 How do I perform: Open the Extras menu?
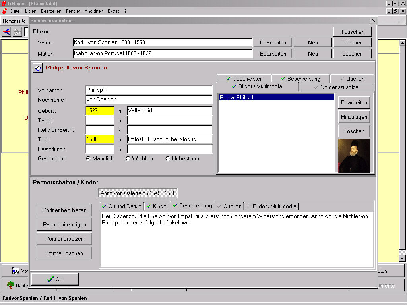point(113,11)
